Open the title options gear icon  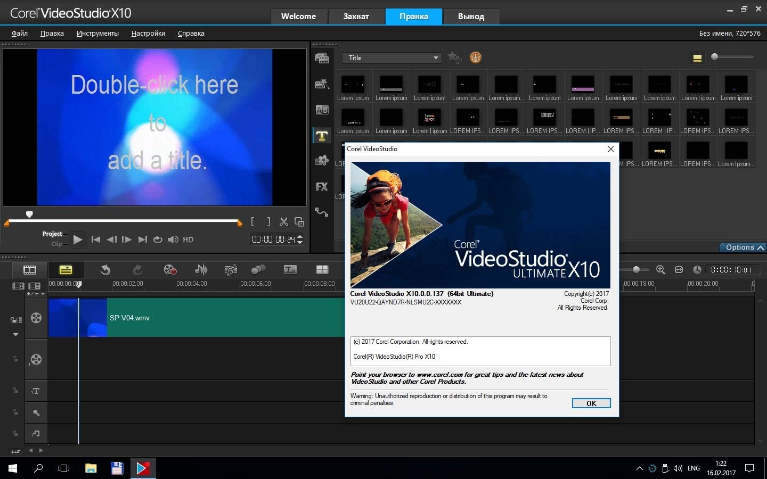(x=476, y=57)
